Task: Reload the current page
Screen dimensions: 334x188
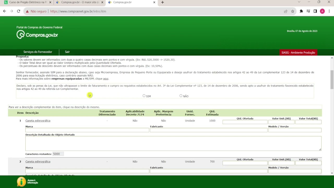Action: pos(19,11)
